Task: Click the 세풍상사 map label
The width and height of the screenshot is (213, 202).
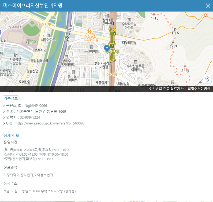Action: (x=101, y=83)
